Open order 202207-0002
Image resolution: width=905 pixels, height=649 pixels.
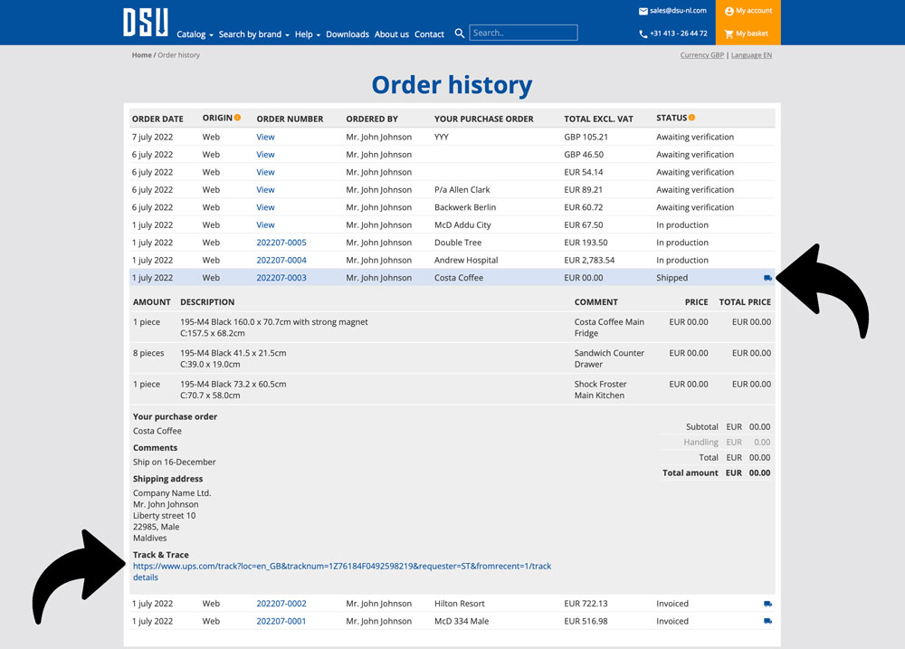(x=281, y=604)
